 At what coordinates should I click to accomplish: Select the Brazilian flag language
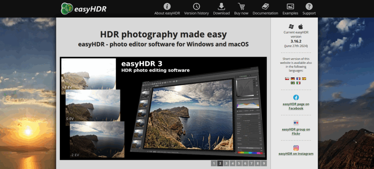(x=293, y=83)
